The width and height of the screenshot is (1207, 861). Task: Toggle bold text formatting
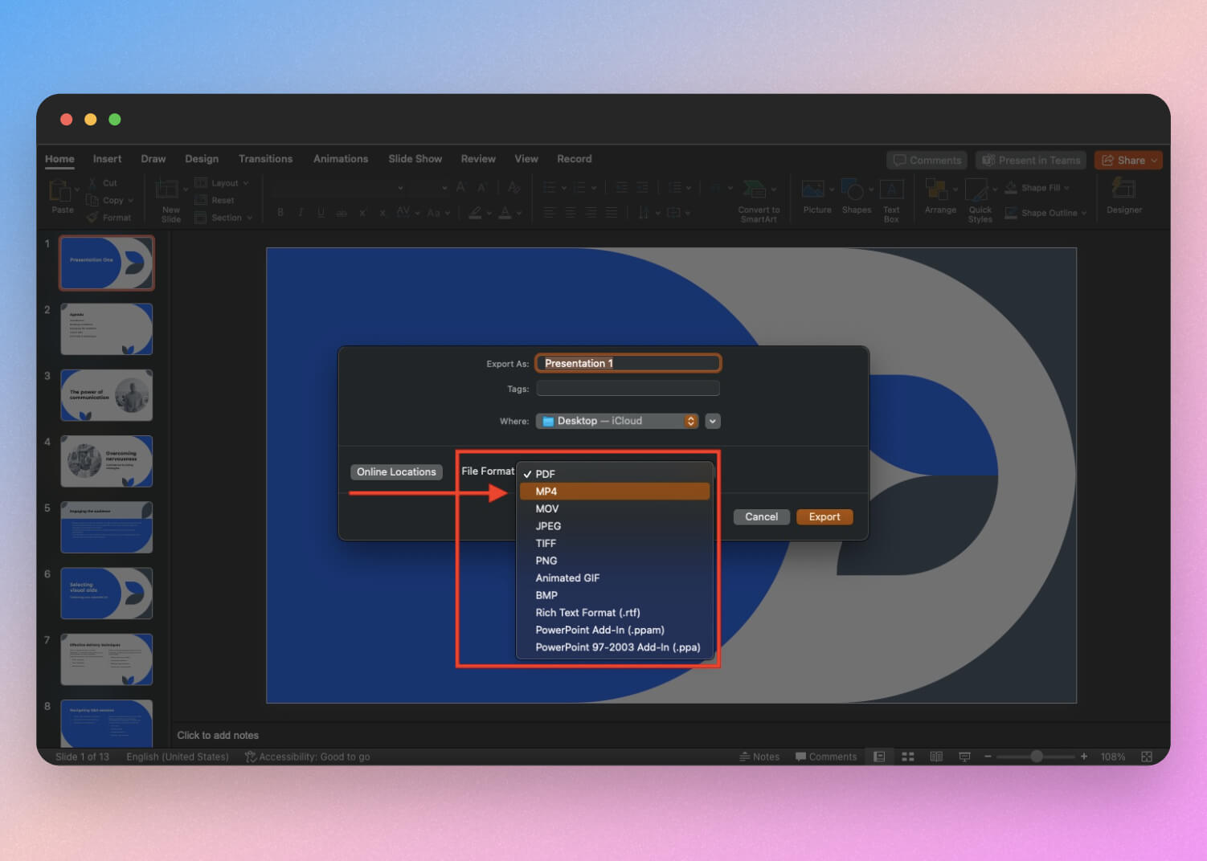pyautogui.click(x=280, y=212)
